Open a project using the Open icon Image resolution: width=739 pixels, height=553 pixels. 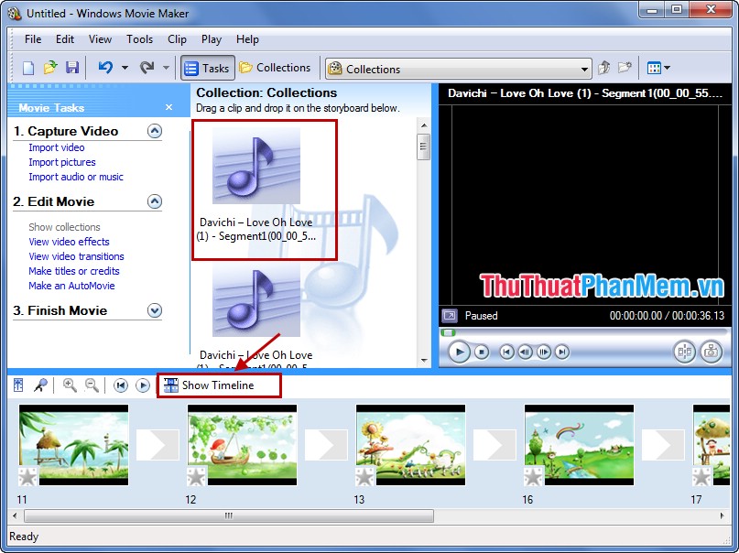point(50,68)
